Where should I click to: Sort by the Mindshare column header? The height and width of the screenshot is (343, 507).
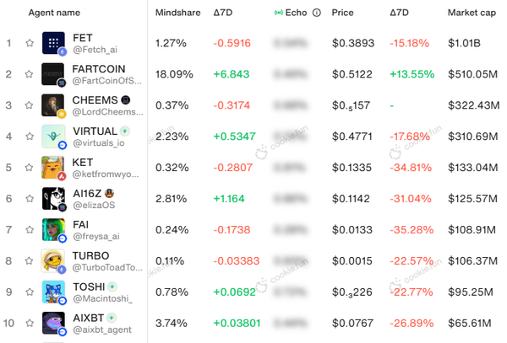point(177,13)
